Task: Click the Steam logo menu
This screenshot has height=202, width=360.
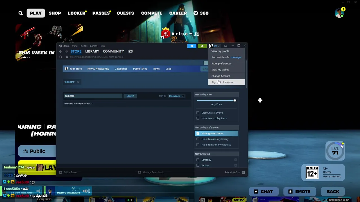Action: click(60, 46)
